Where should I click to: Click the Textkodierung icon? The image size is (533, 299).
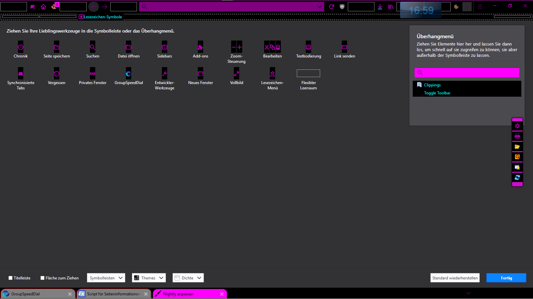coord(308,47)
